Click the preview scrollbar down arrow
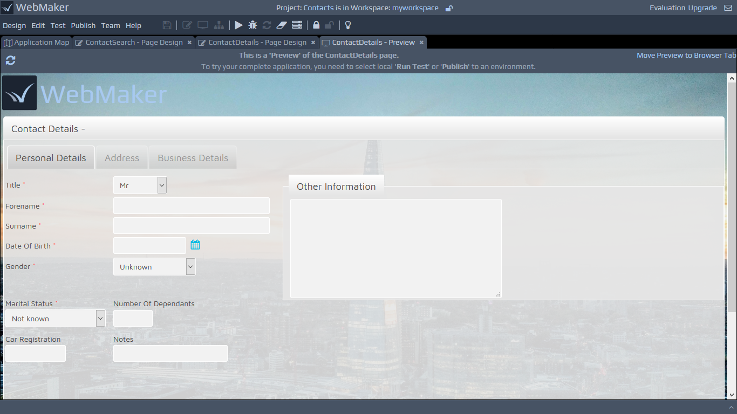 click(x=732, y=395)
